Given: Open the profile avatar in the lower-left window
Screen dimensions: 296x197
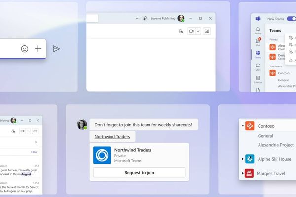Looking at the screenshot, I should [x=13, y=121].
